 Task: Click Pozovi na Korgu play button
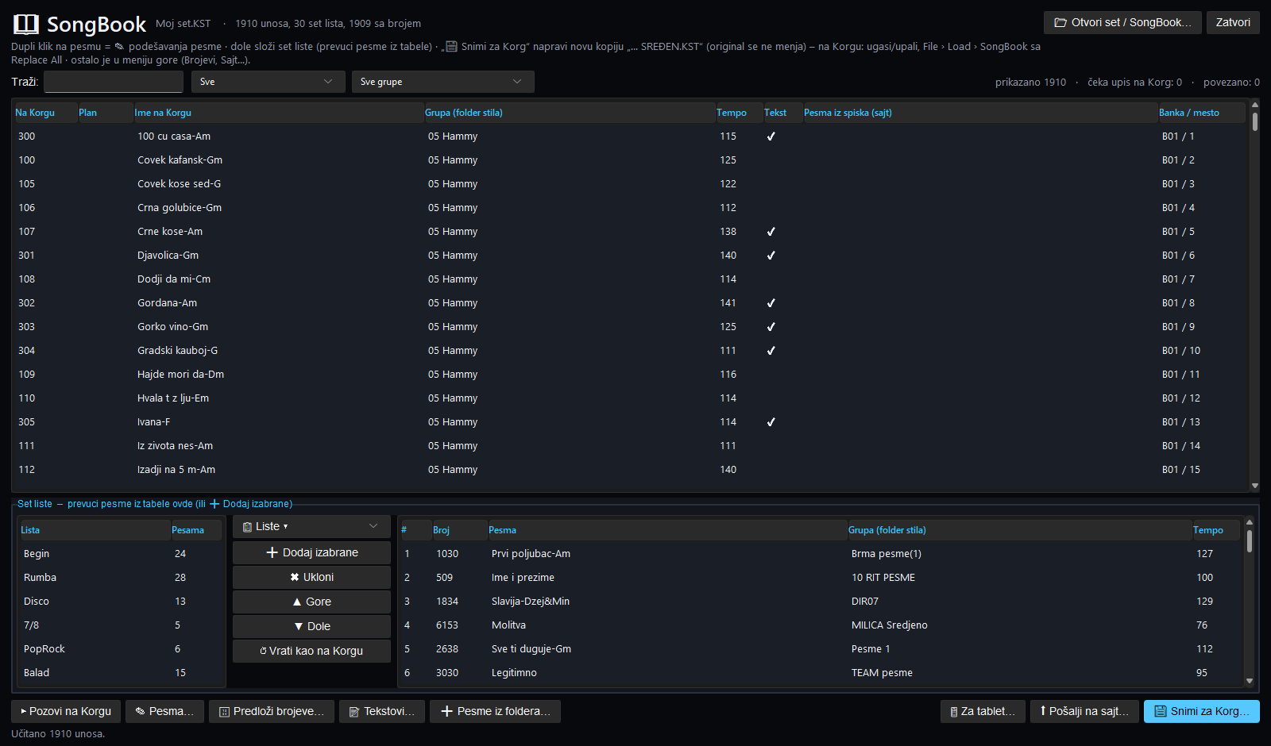(66, 711)
